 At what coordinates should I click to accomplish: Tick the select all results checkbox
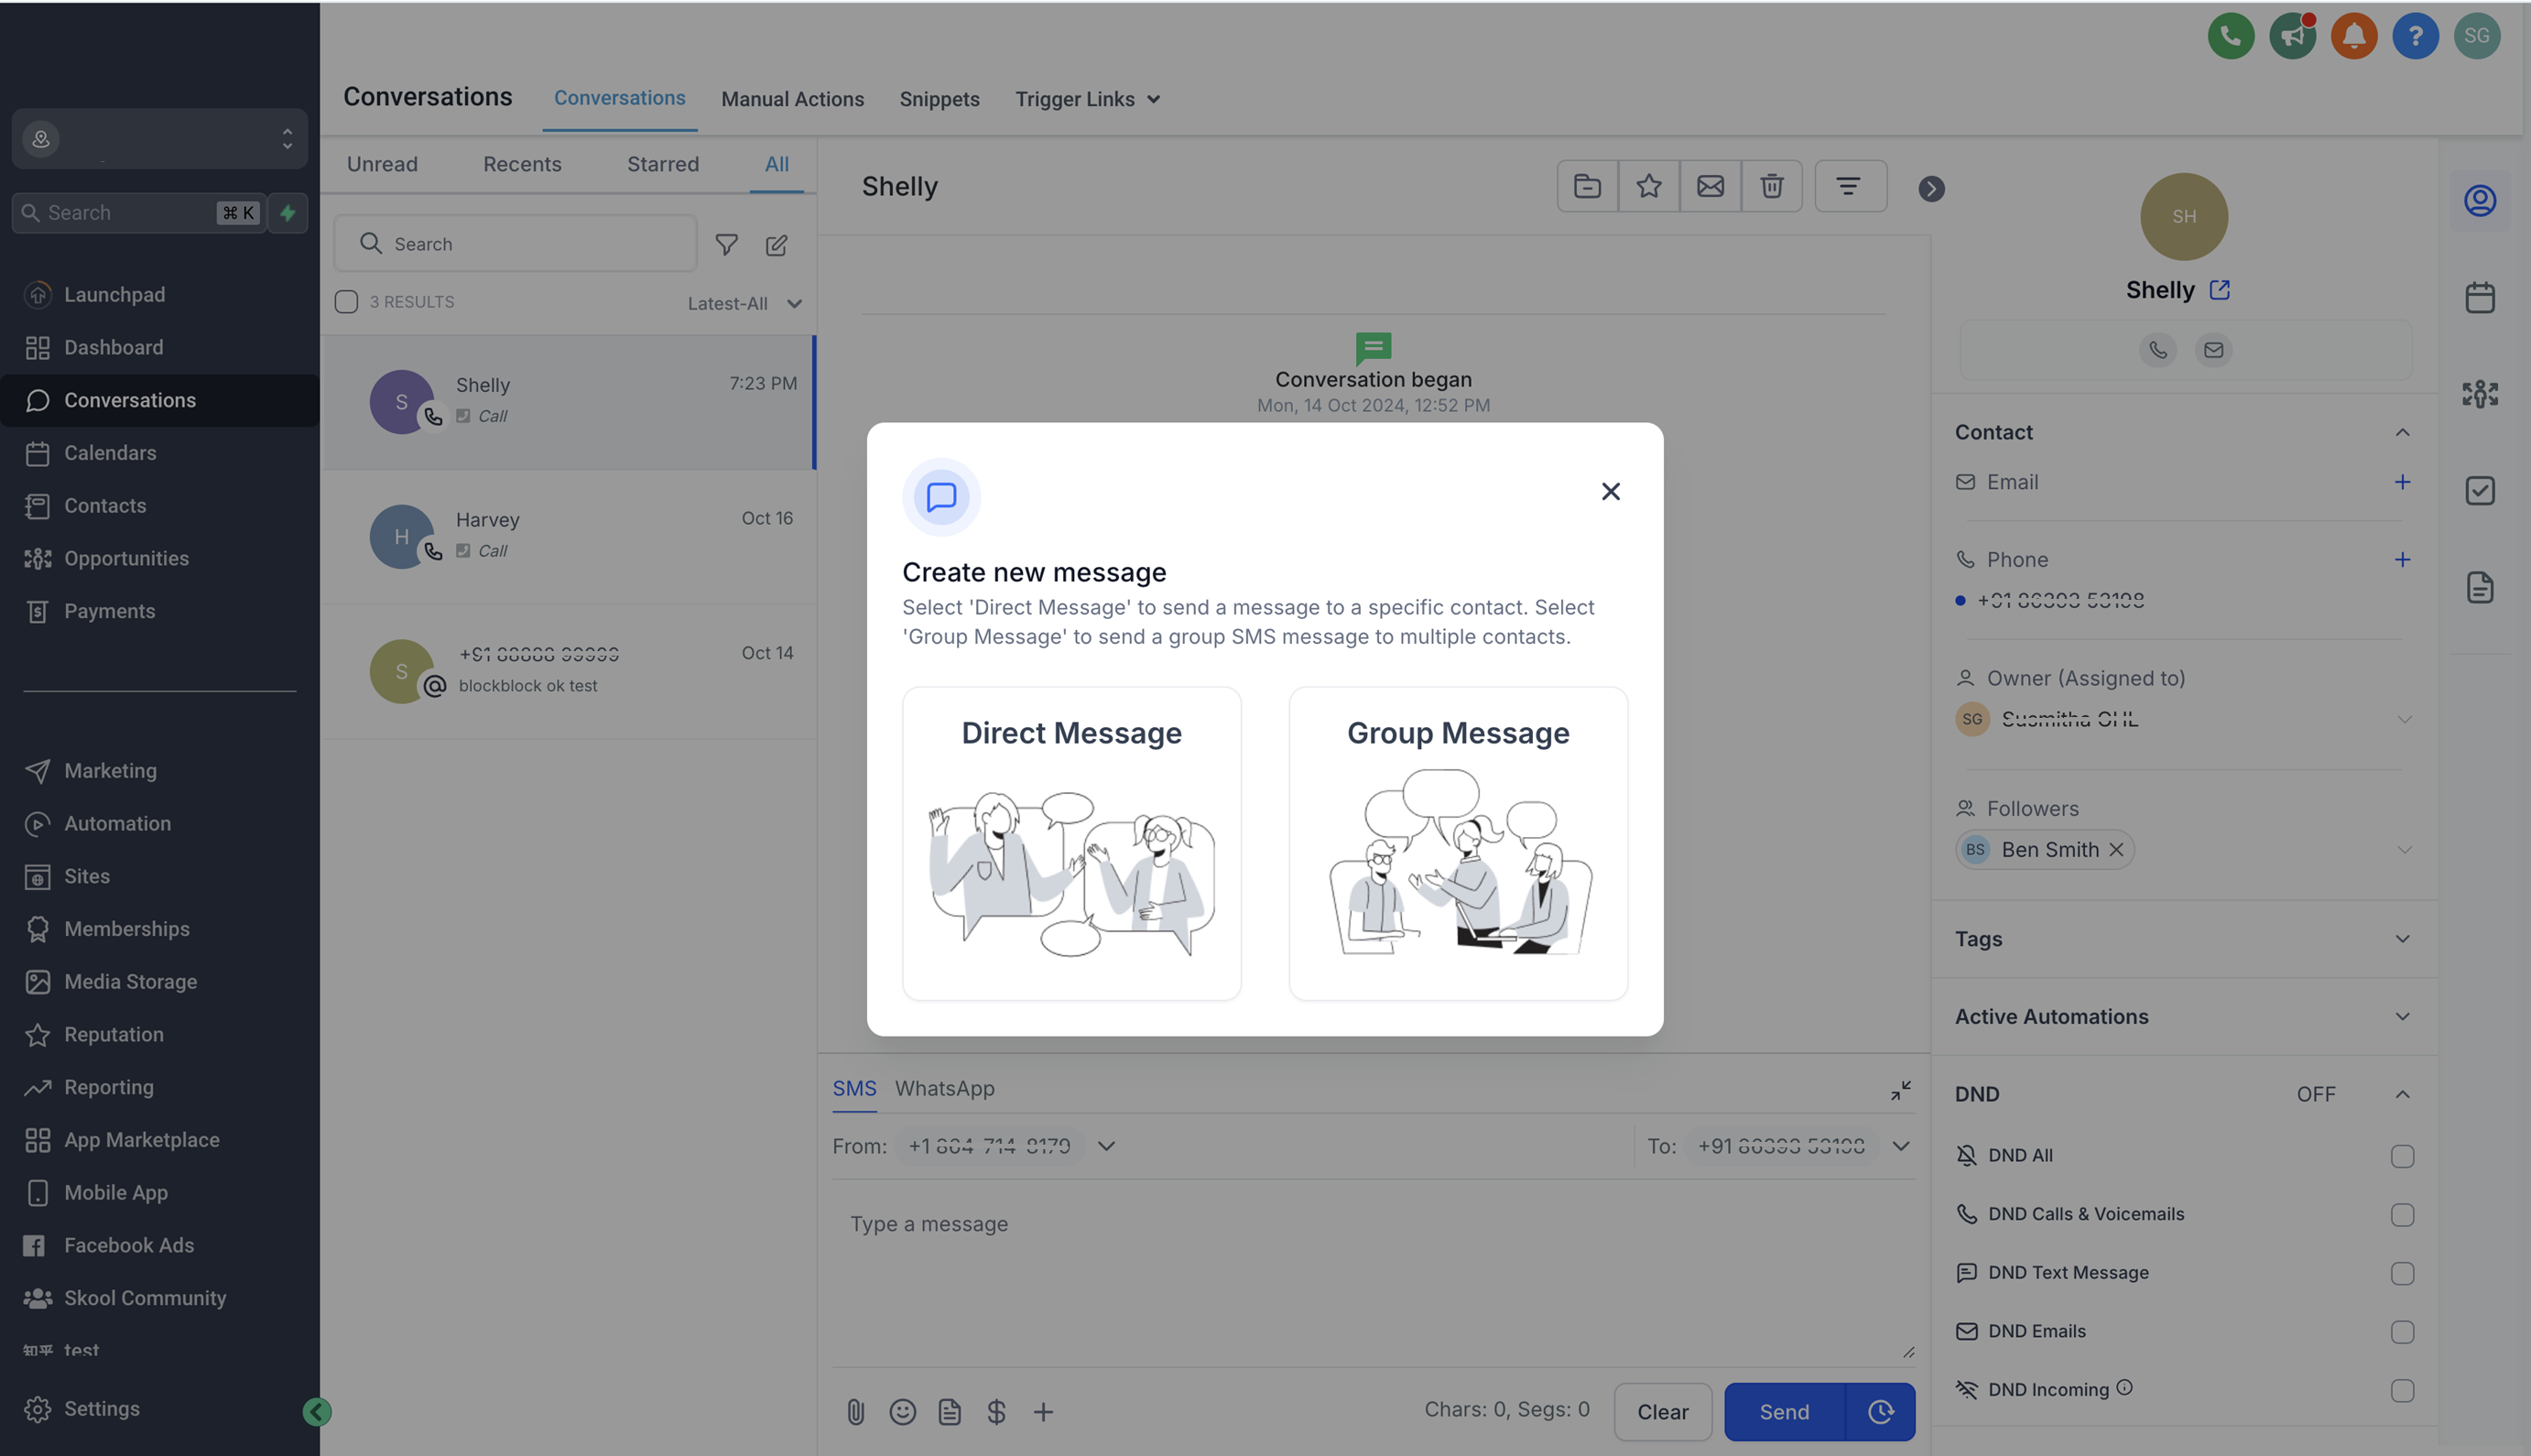point(346,302)
